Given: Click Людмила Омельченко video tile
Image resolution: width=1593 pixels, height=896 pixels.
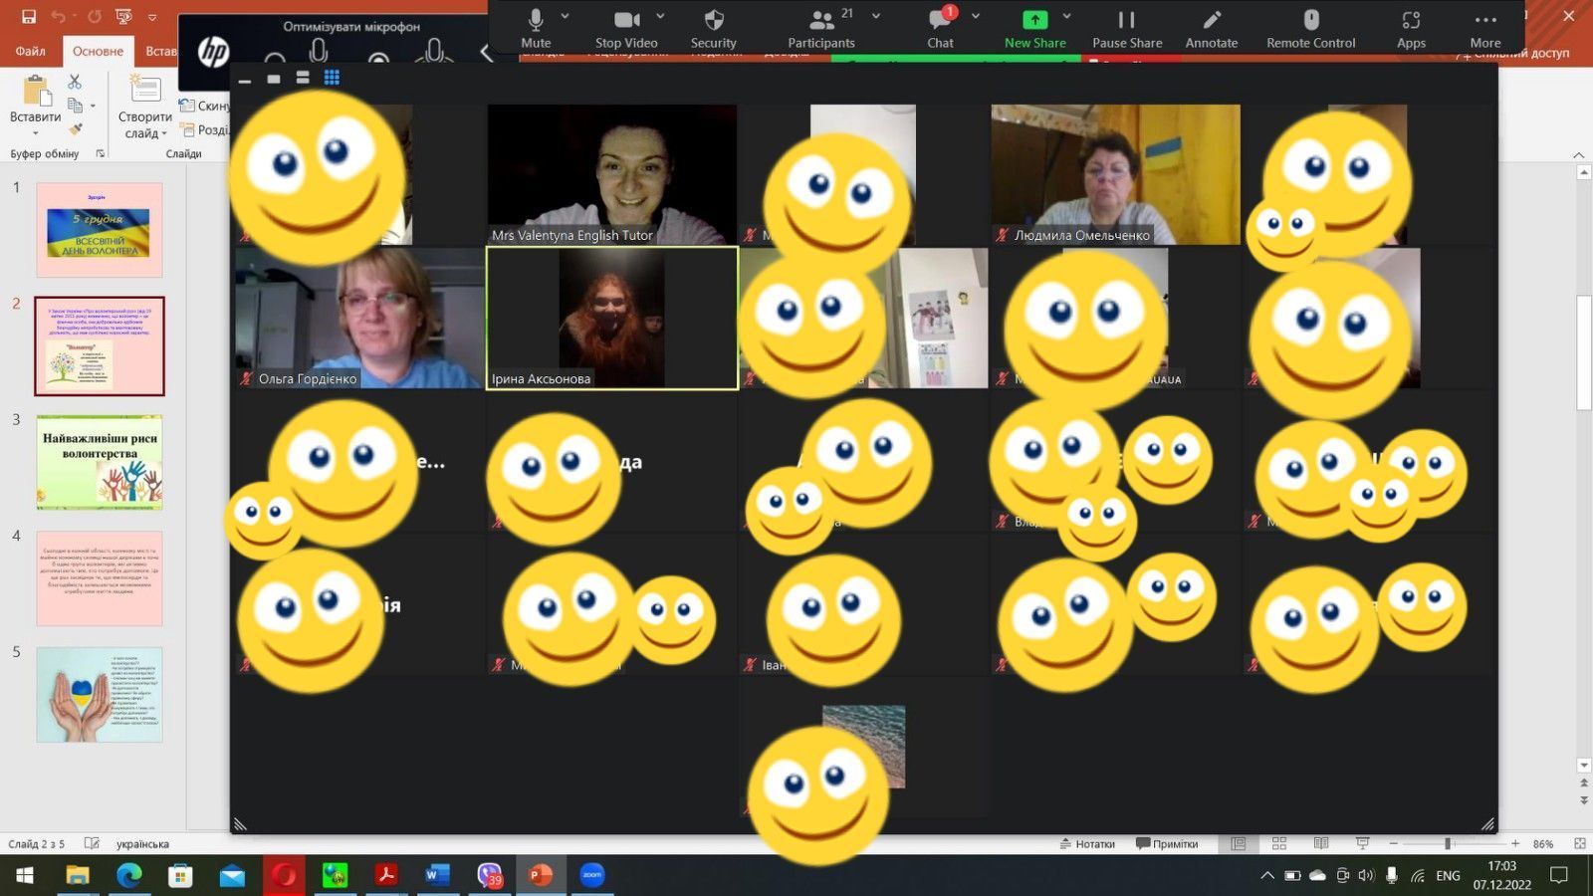Looking at the screenshot, I should pyautogui.click(x=1115, y=174).
